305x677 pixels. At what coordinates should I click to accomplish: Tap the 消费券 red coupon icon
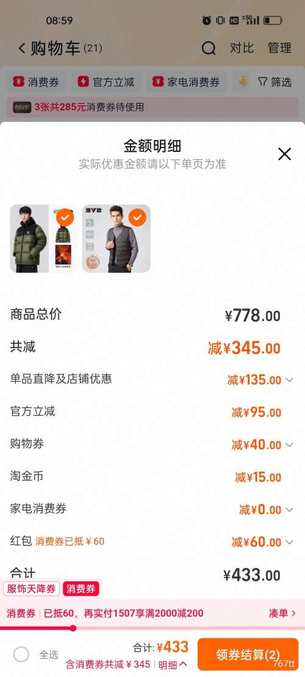[18, 82]
